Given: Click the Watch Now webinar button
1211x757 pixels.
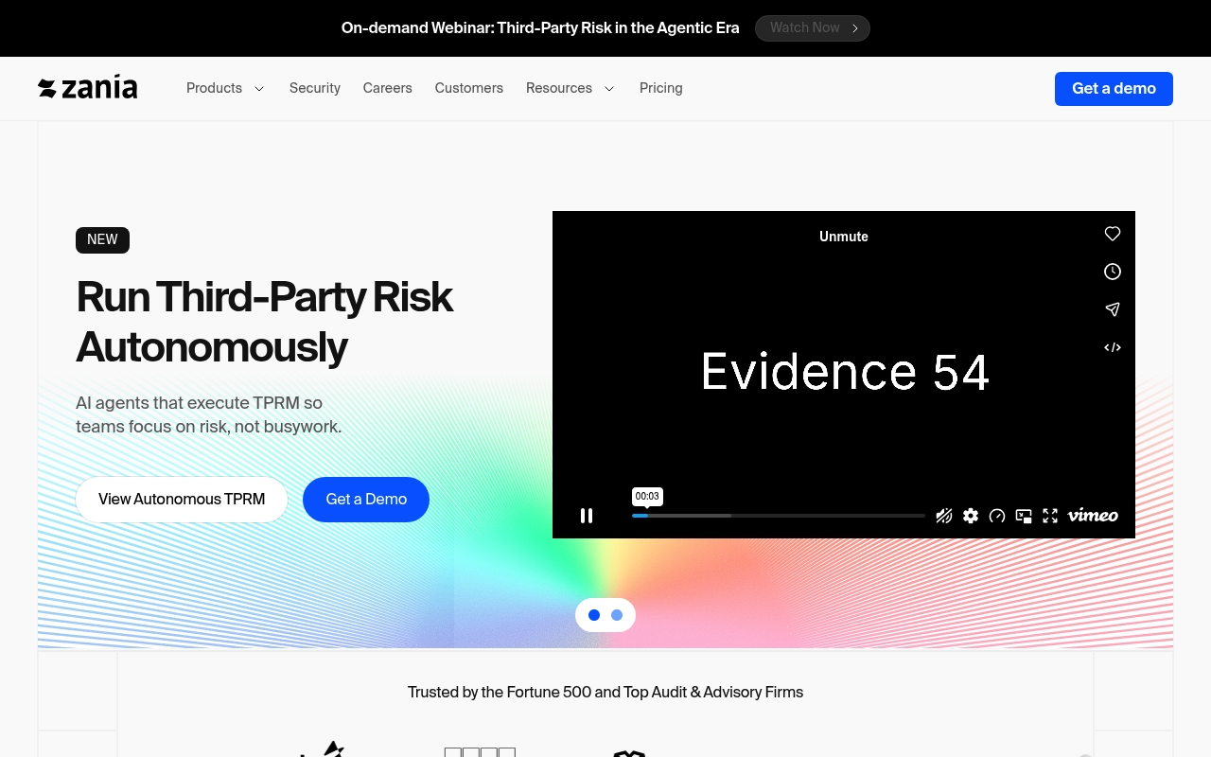Looking at the screenshot, I should tap(813, 28).
